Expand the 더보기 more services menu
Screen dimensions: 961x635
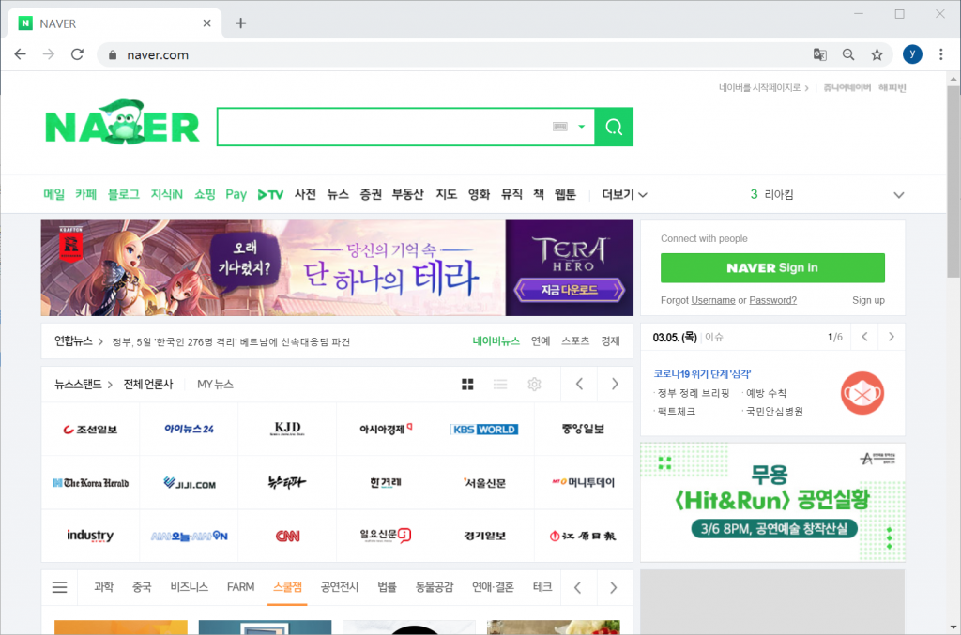click(624, 194)
